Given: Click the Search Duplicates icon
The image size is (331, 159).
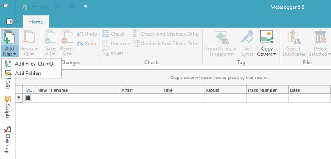Looking at the screenshot, I should coord(294,37).
